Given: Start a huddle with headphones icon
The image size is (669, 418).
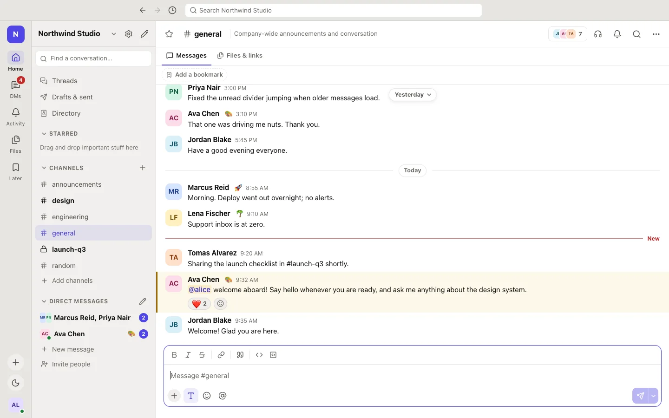Looking at the screenshot, I should (598, 34).
